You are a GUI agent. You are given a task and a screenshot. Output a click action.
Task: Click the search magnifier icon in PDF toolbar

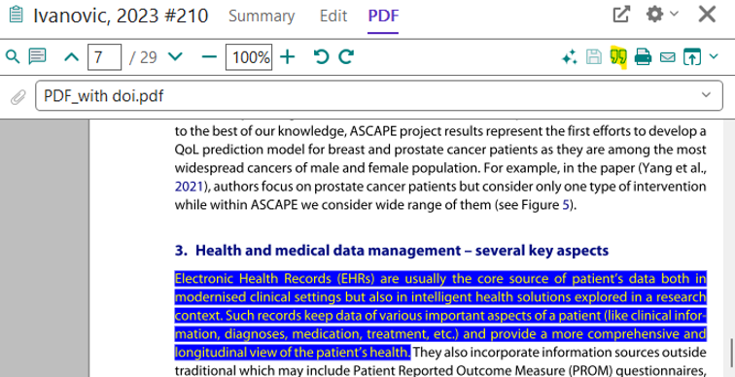tap(13, 57)
